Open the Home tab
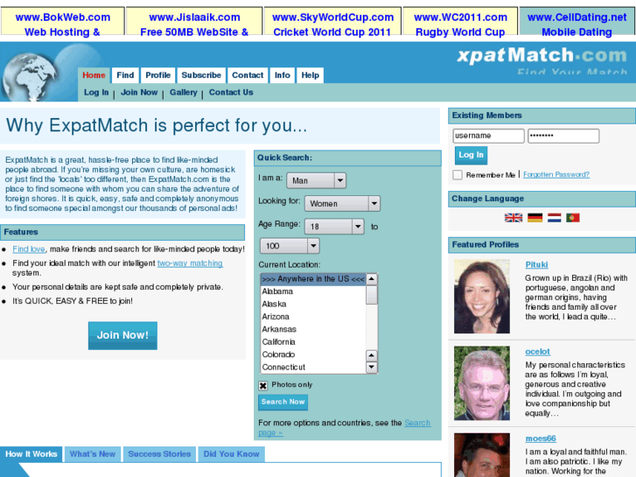 (94, 75)
